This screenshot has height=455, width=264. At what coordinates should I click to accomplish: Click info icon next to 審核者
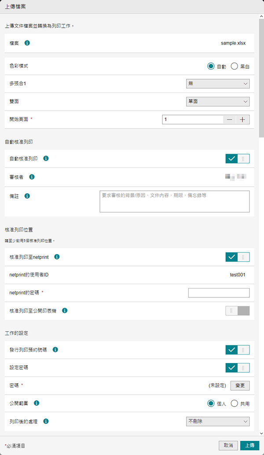pos(32,177)
